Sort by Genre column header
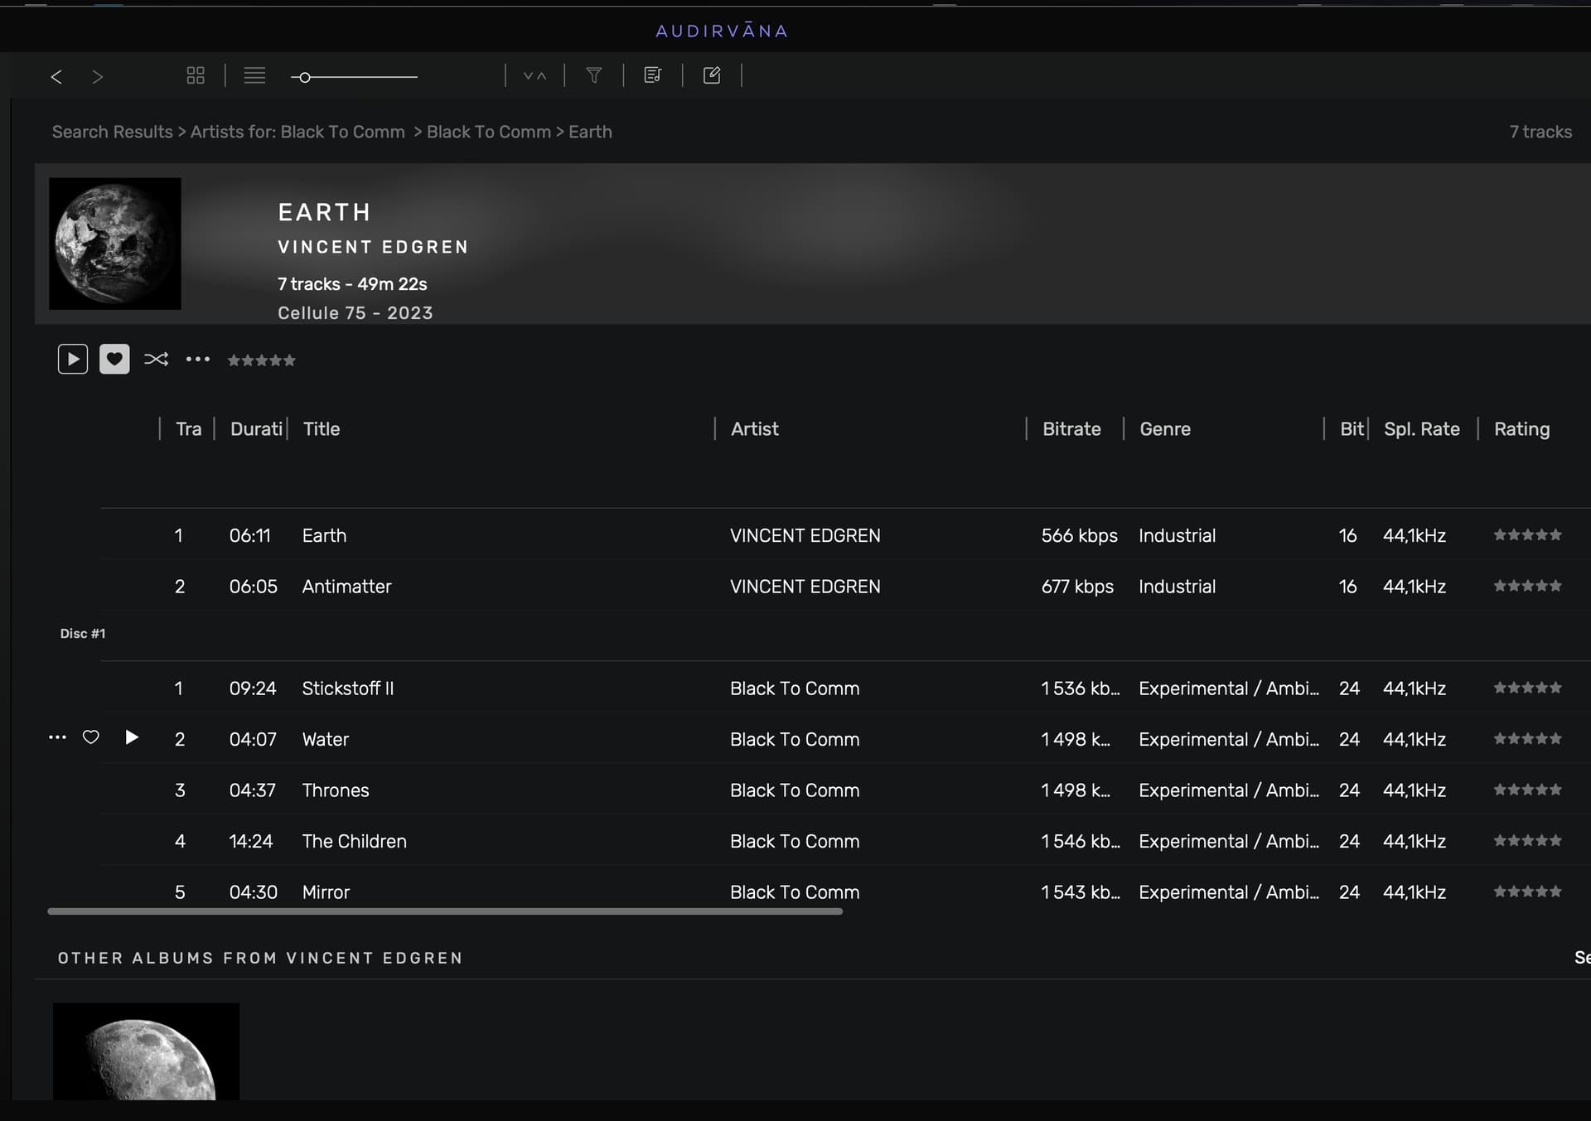Viewport: 1591px width, 1121px height. [1165, 429]
